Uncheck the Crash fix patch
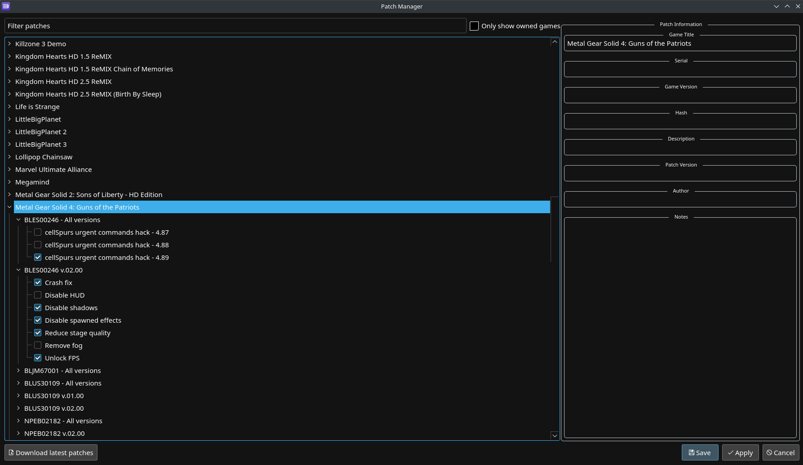The height and width of the screenshot is (465, 803). pyautogui.click(x=38, y=283)
